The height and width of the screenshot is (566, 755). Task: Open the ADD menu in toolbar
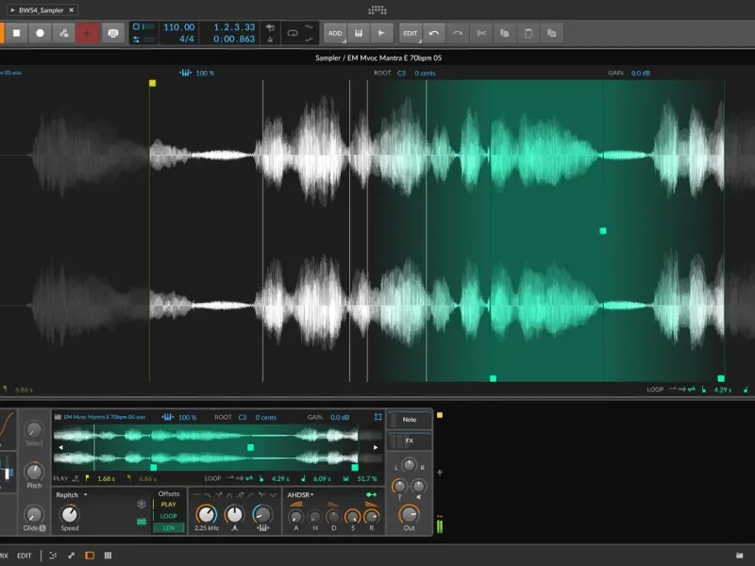click(x=335, y=33)
